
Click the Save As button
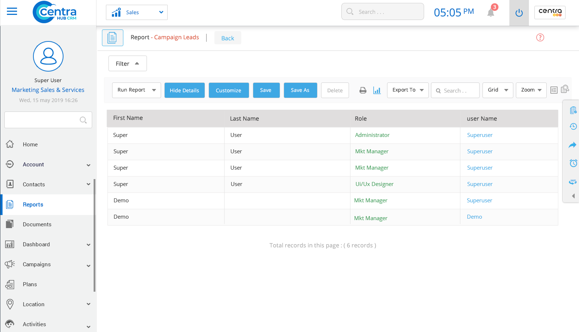[x=300, y=90]
